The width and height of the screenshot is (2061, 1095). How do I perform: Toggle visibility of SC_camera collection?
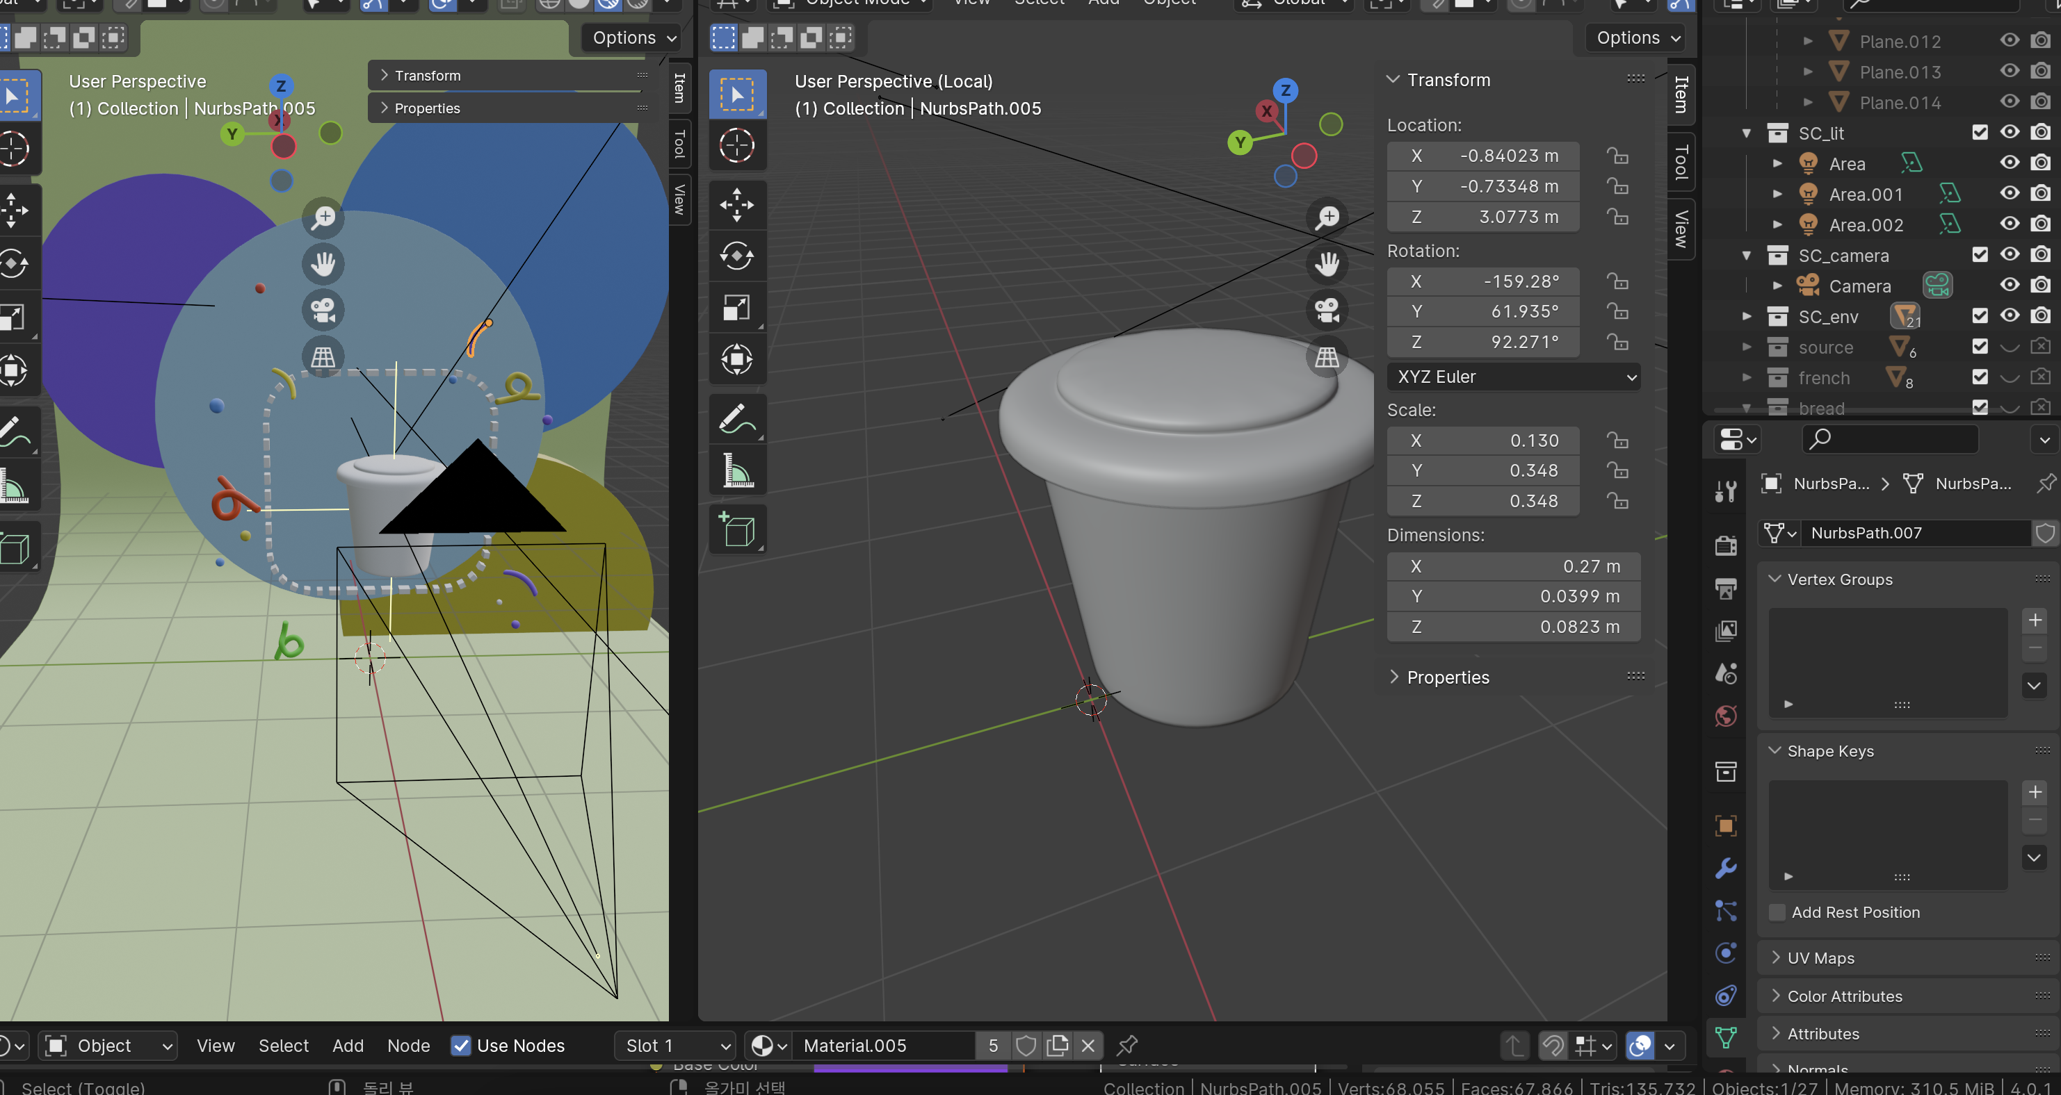tap(2013, 256)
